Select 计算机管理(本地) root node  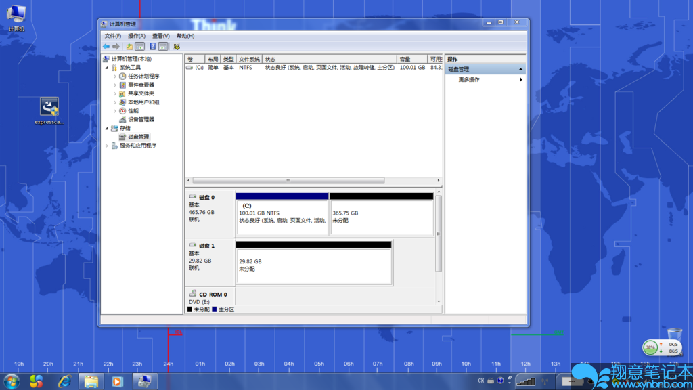[x=131, y=59]
